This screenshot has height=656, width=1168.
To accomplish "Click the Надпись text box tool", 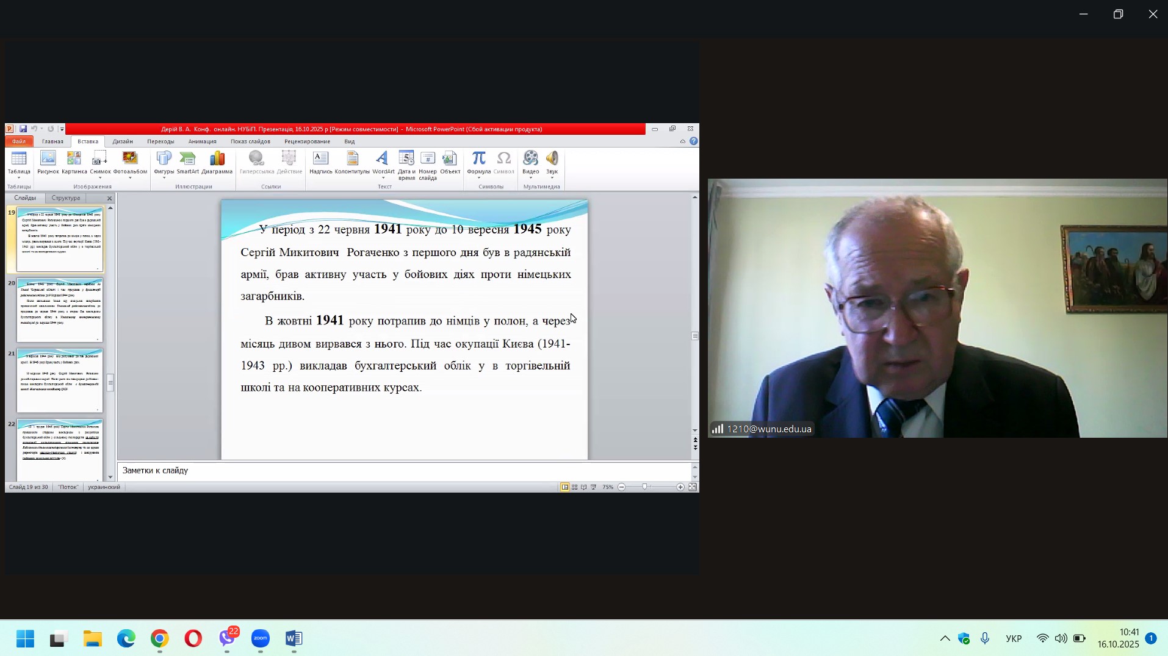I will (x=320, y=162).
